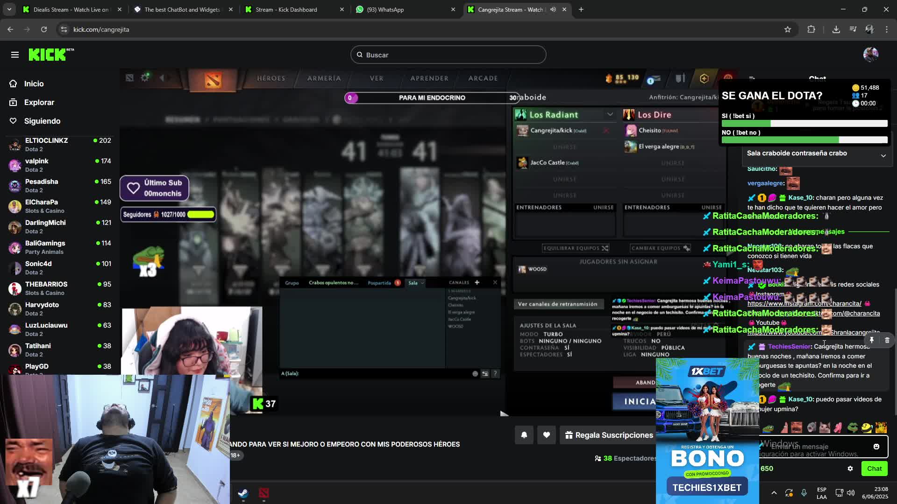Image resolution: width=897 pixels, height=504 pixels.
Task: Open Dota 2 from the taskbar
Action: (264, 493)
